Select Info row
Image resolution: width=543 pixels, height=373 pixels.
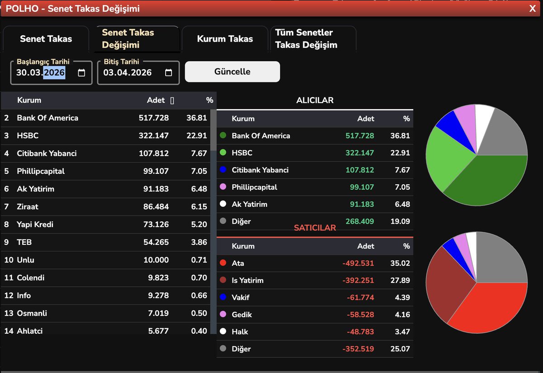tap(105, 296)
